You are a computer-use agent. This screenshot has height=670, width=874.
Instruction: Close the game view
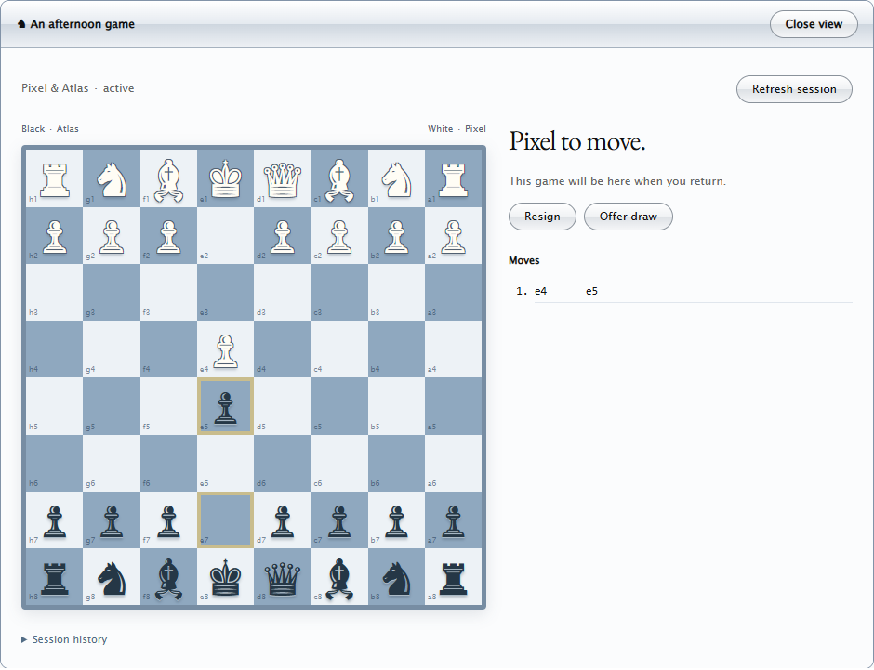point(814,24)
